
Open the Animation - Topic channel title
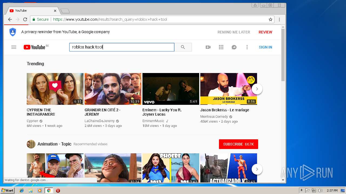click(x=54, y=144)
